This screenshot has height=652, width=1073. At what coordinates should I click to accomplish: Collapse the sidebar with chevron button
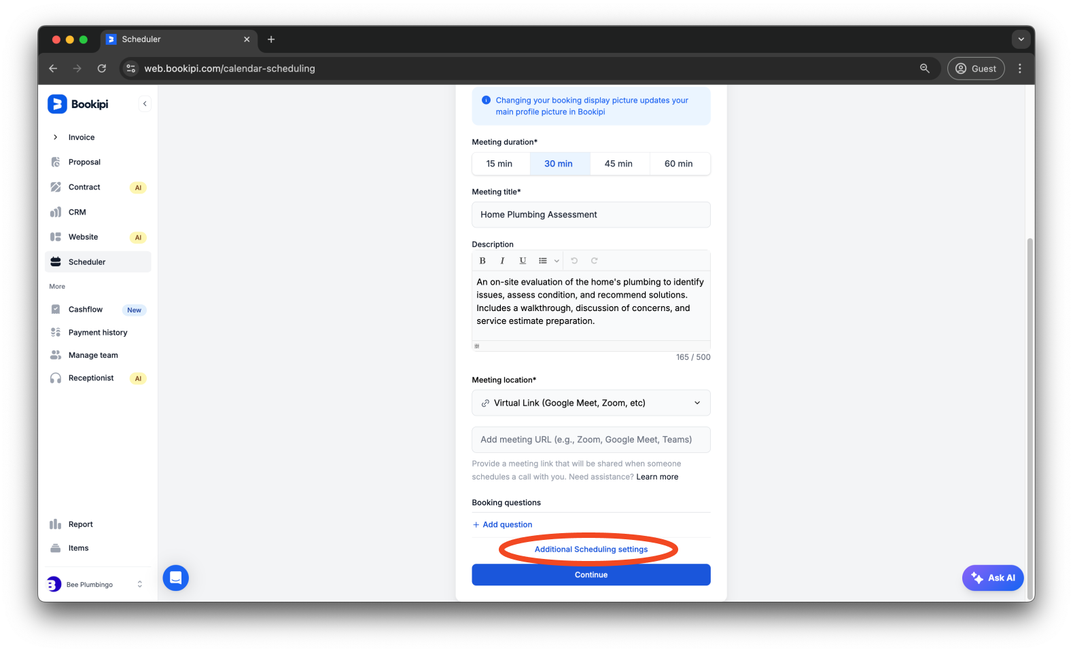145,104
